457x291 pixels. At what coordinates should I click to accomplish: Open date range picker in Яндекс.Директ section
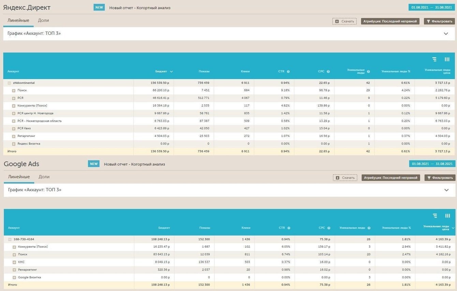pos(432,7)
